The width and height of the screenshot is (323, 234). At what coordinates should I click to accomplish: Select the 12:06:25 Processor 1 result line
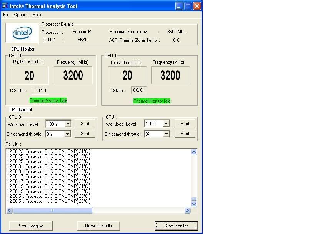pos(48,161)
